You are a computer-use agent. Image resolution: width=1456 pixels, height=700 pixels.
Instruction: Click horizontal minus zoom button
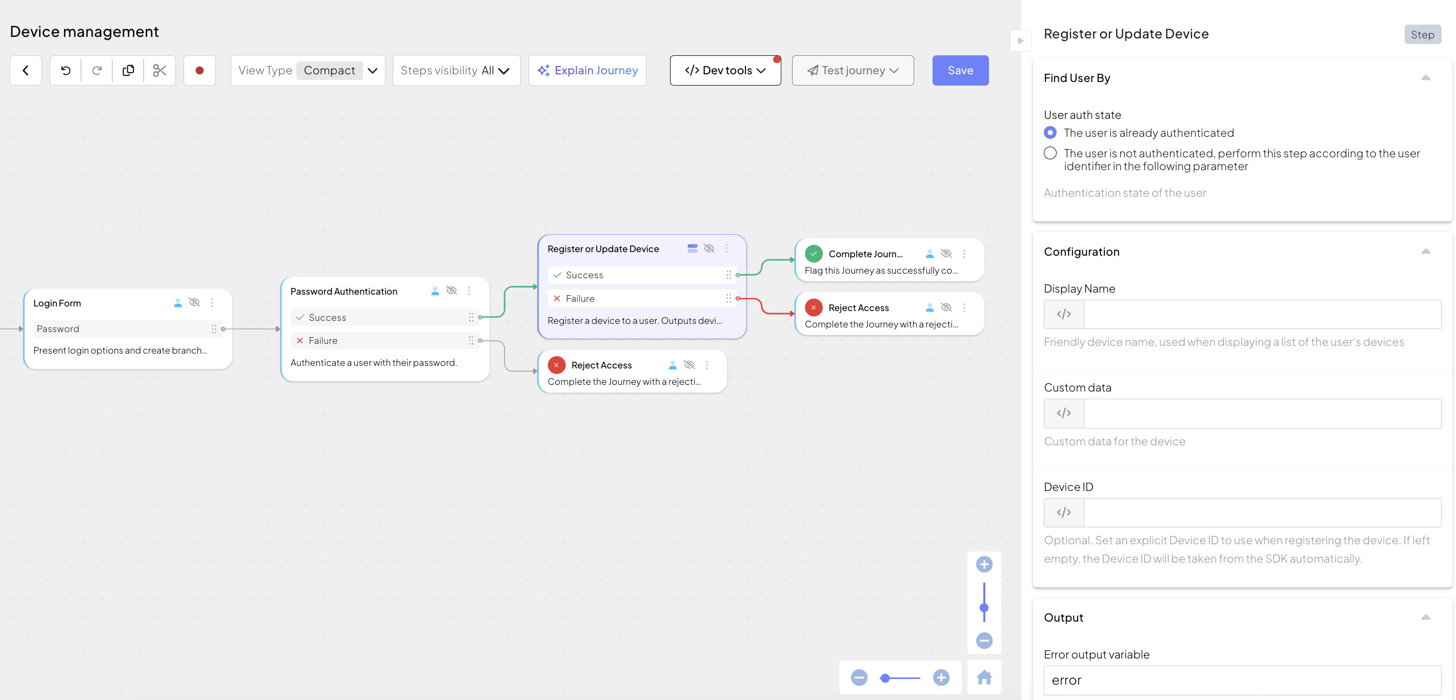click(859, 677)
